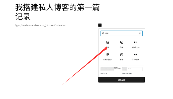Select the 文章特色图片 block
This screenshot has height=99, width=173.
click(108, 57)
